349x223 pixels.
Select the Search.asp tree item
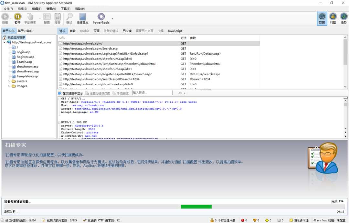point(24,62)
